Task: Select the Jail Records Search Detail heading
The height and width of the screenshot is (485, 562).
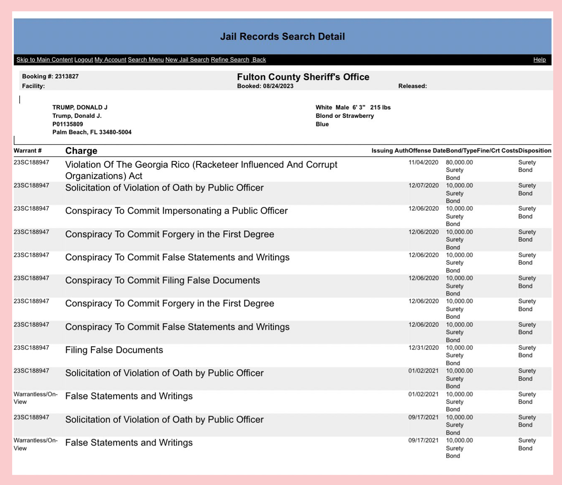Action: (x=282, y=37)
